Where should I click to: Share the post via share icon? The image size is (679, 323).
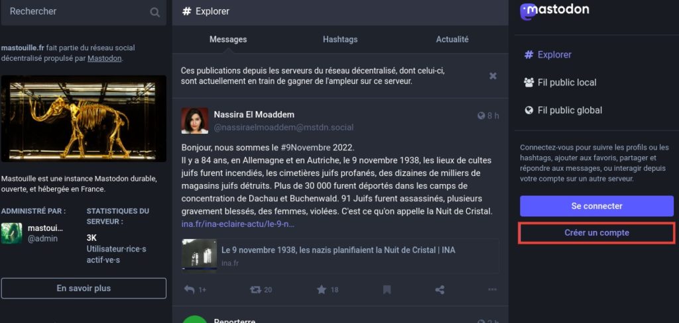click(x=440, y=289)
